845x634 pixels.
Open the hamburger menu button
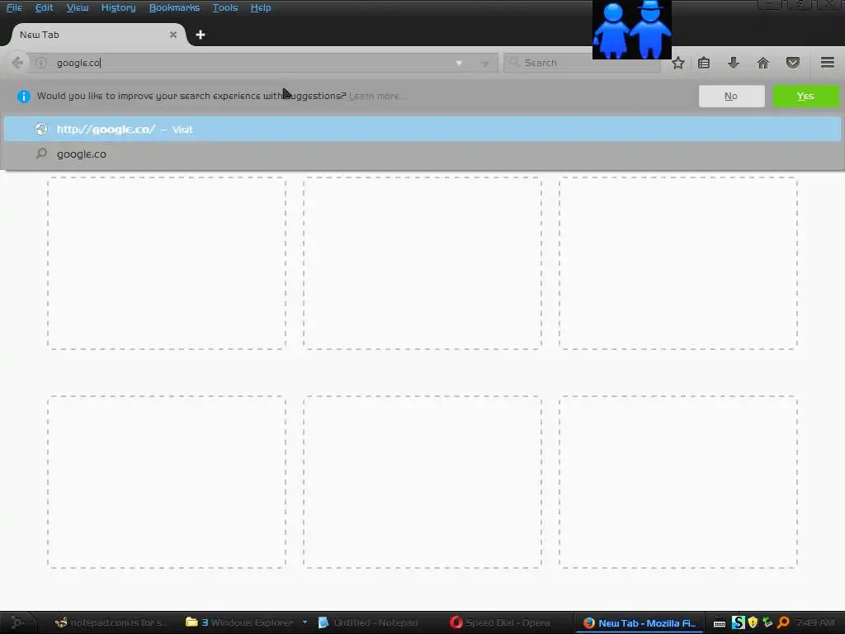(x=827, y=63)
